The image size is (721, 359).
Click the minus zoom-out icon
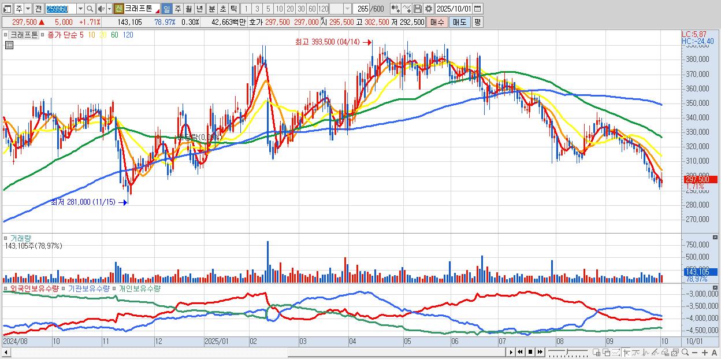tap(694, 353)
